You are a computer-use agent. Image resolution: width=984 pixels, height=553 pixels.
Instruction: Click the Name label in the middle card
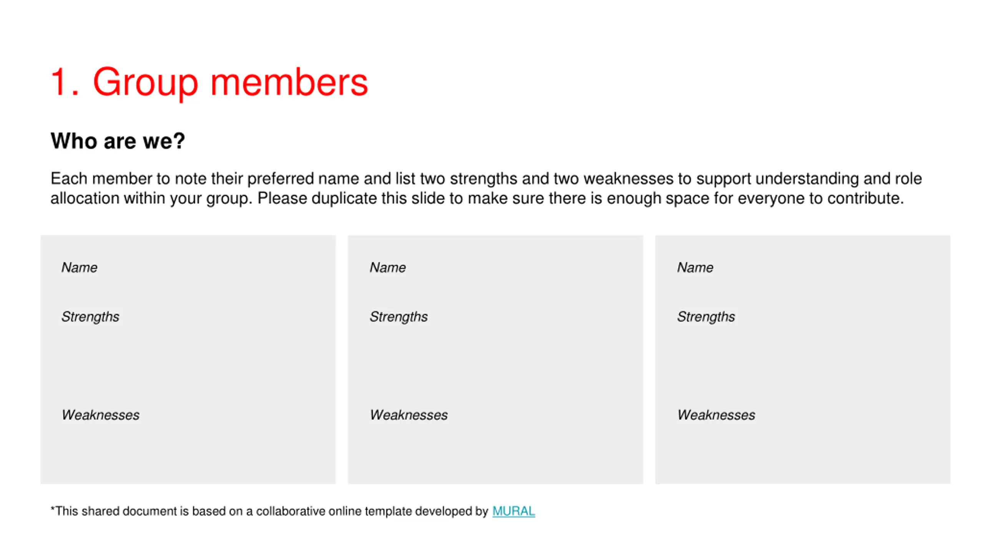[387, 267]
